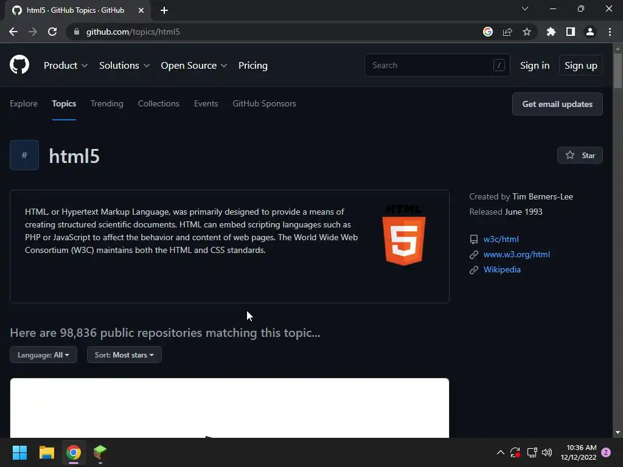The height and width of the screenshot is (467, 623).
Task: Switch to the Explore tab
Action: pyautogui.click(x=24, y=103)
